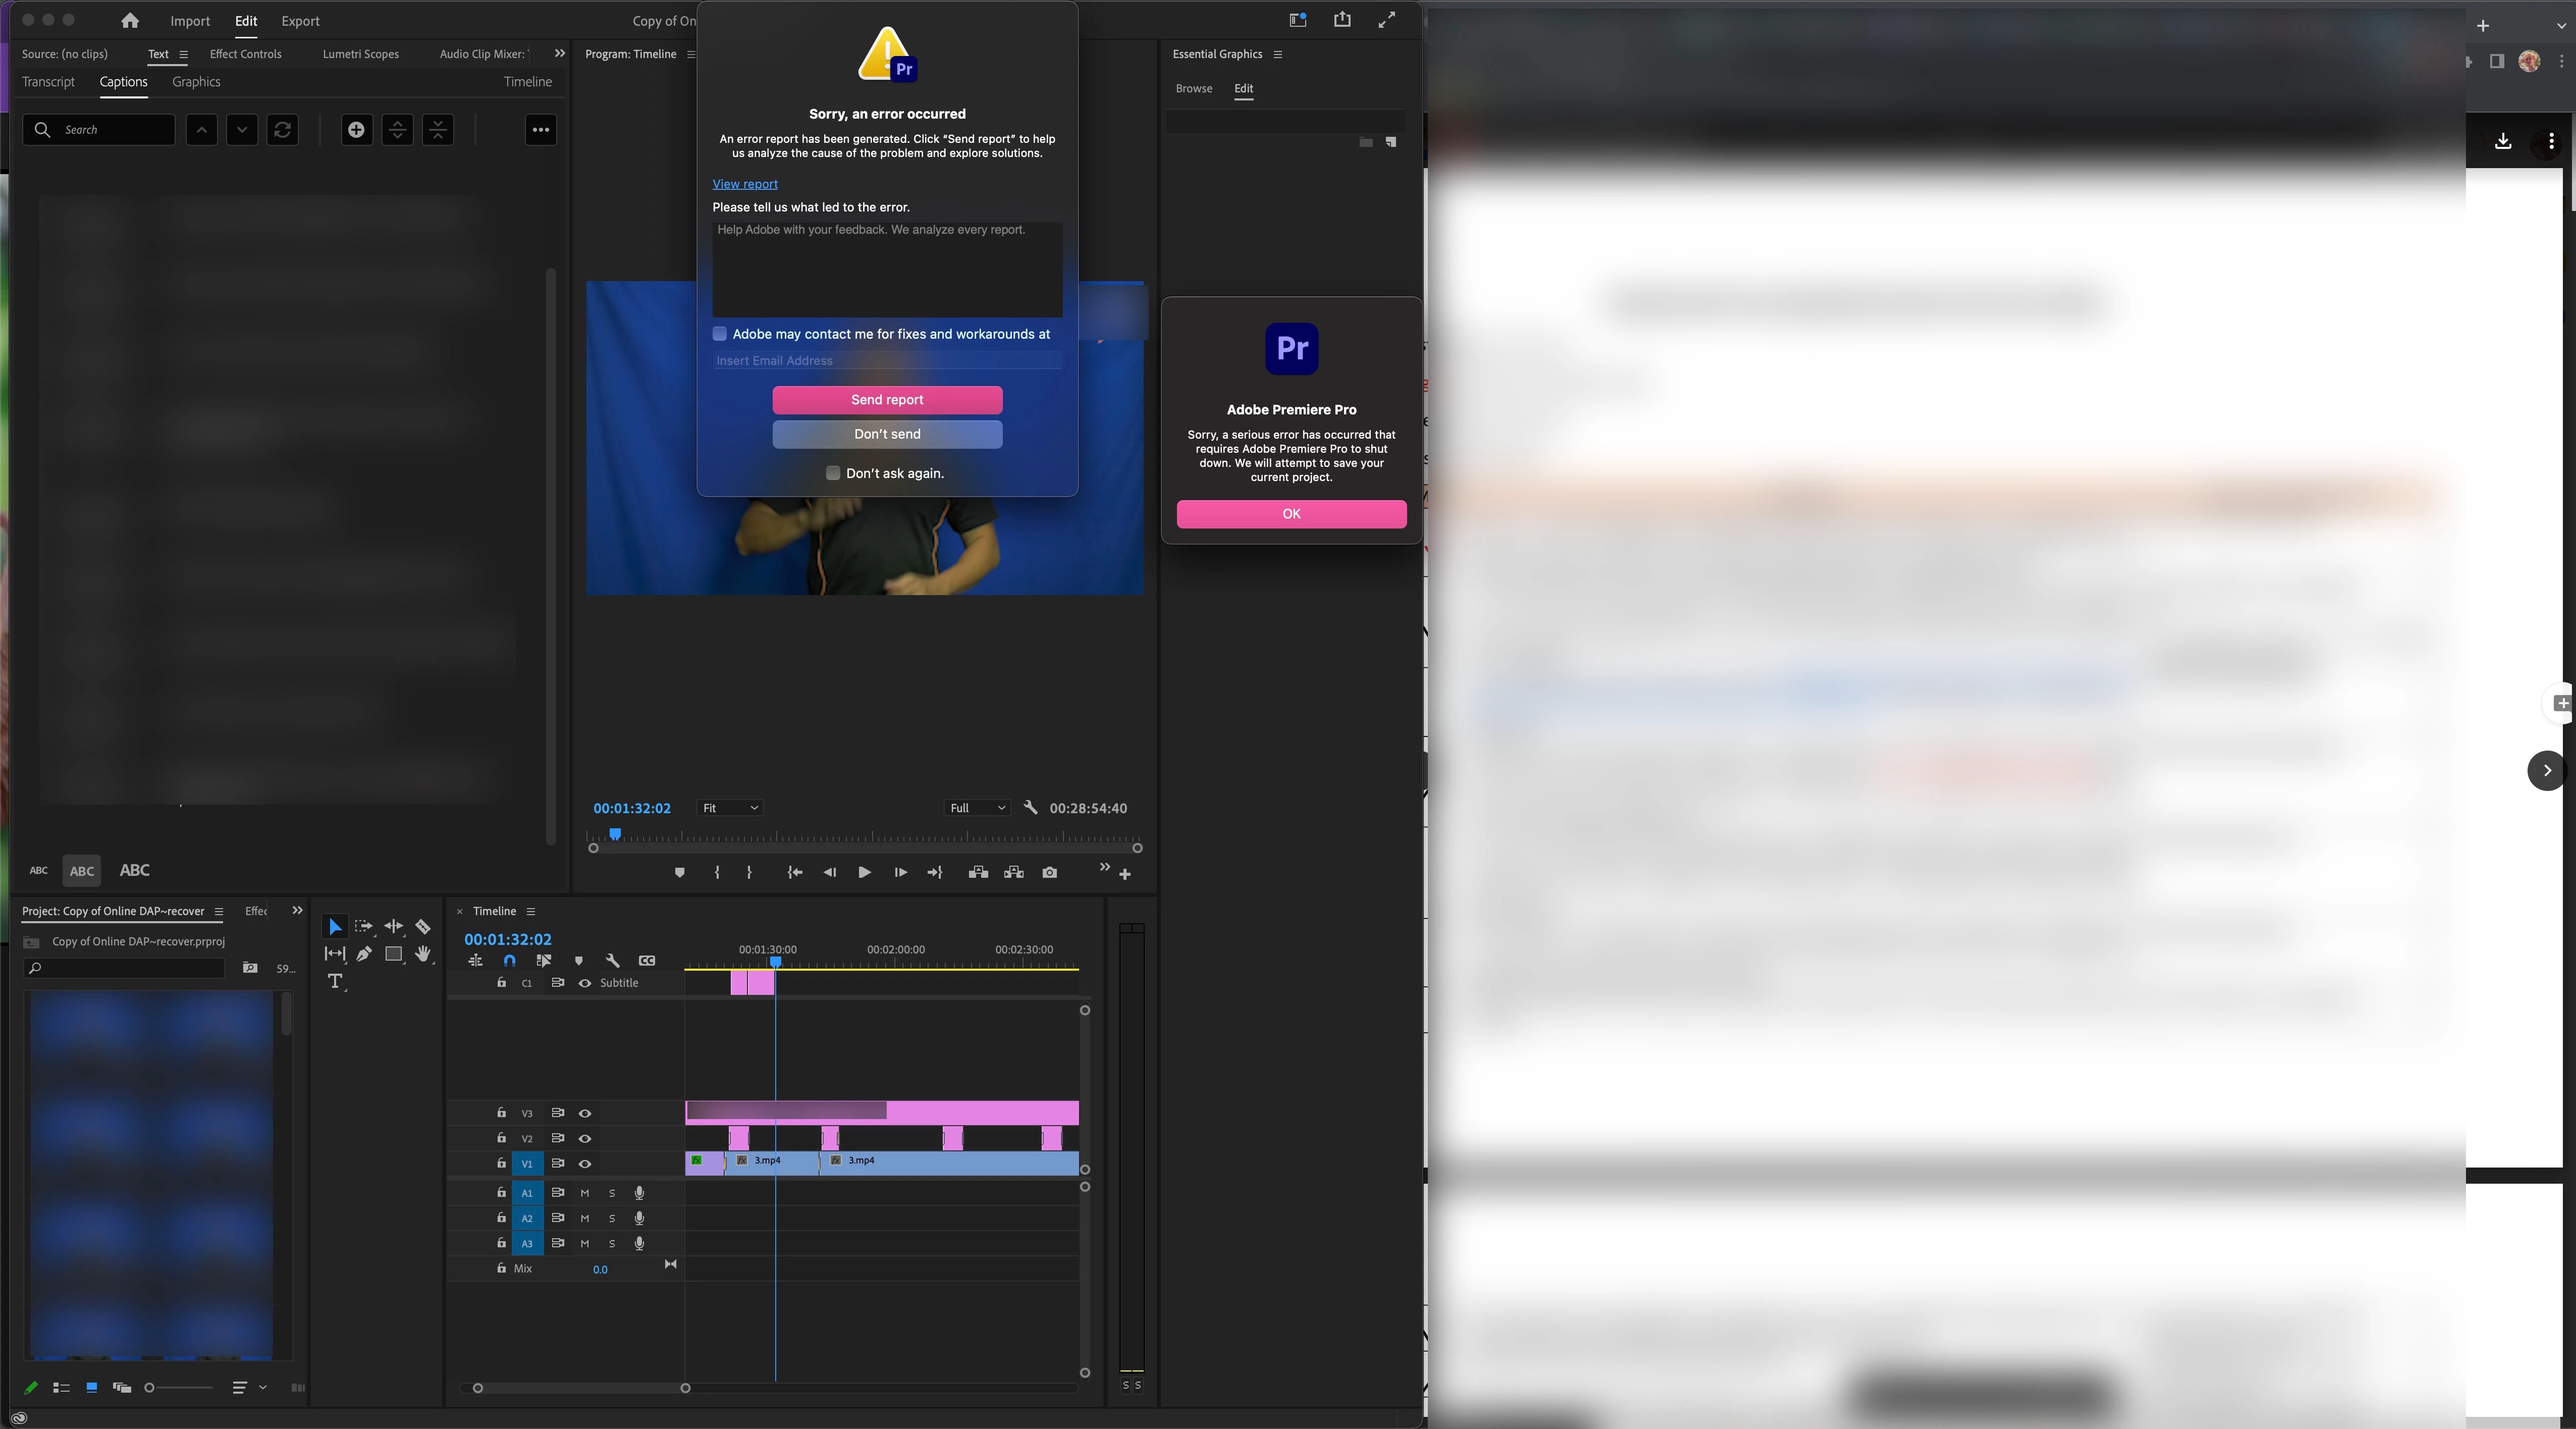Select the Hand tool

[x=423, y=954]
